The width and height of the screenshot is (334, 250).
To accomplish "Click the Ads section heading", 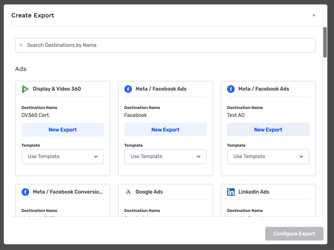I will coord(21,69).
